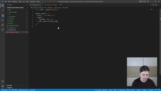Expand the node_modules folder
This screenshot has width=161, height=91.
13,12
